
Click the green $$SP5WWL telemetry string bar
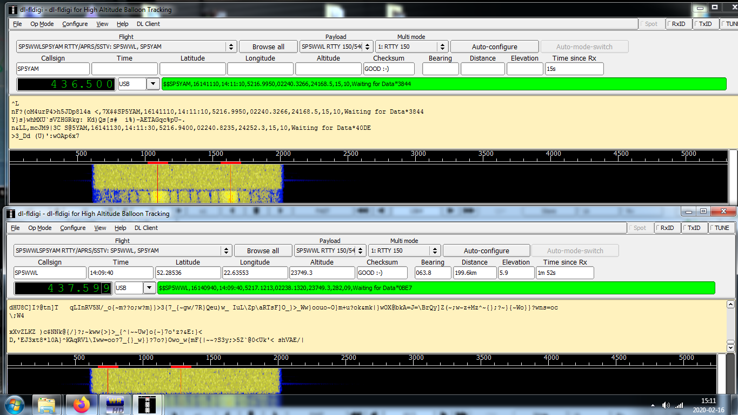(436, 288)
